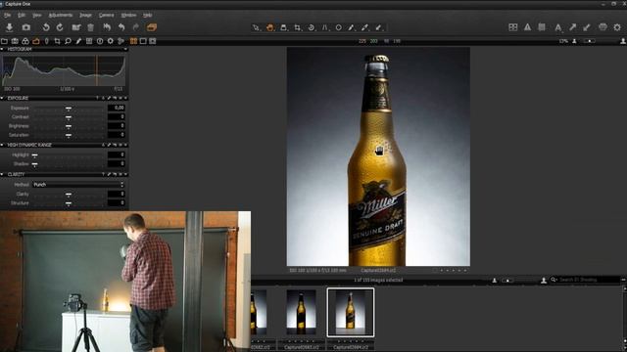
Task: Click the Clarity value input field
Action: click(x=117, y=194)
